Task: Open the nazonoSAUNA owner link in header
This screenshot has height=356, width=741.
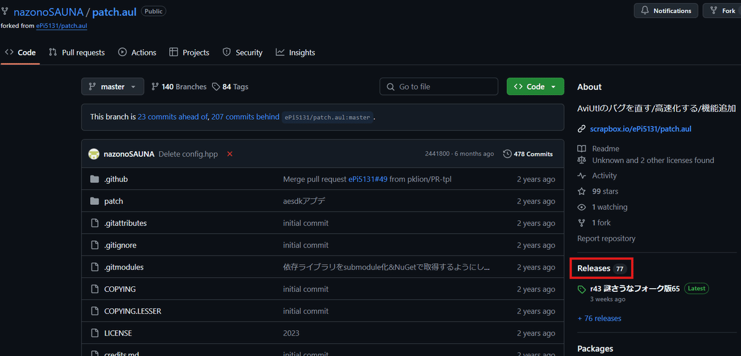Action: (x=48, y=12)
